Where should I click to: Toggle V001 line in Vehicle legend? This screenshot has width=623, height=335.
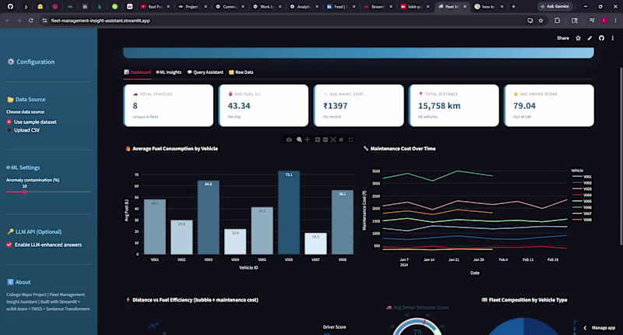pyautogui.click(x=582, y=176)
